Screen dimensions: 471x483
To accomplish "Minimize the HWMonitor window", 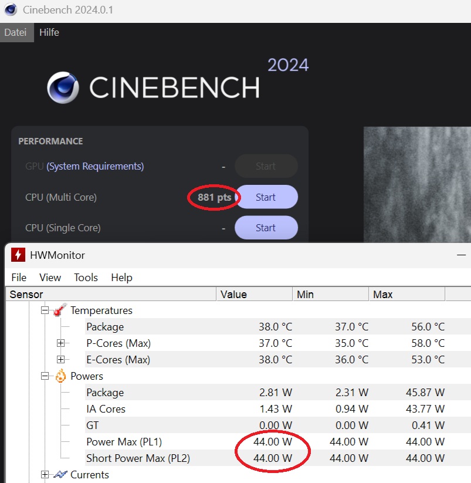I will pos(461,255).
